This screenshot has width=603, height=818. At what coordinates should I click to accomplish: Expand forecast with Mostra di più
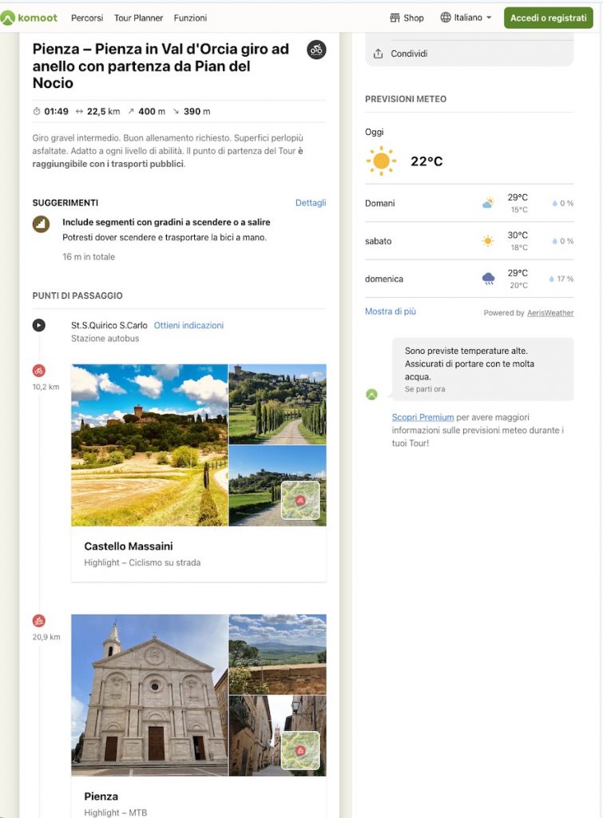coord(391,312)
